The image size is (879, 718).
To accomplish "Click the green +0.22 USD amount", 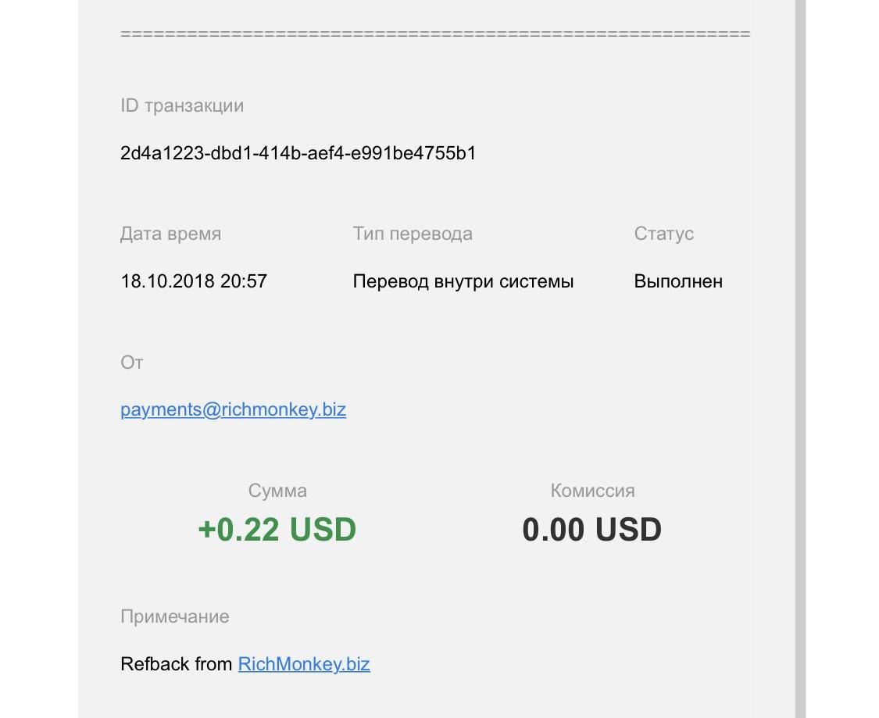I will tap(277, 530).
